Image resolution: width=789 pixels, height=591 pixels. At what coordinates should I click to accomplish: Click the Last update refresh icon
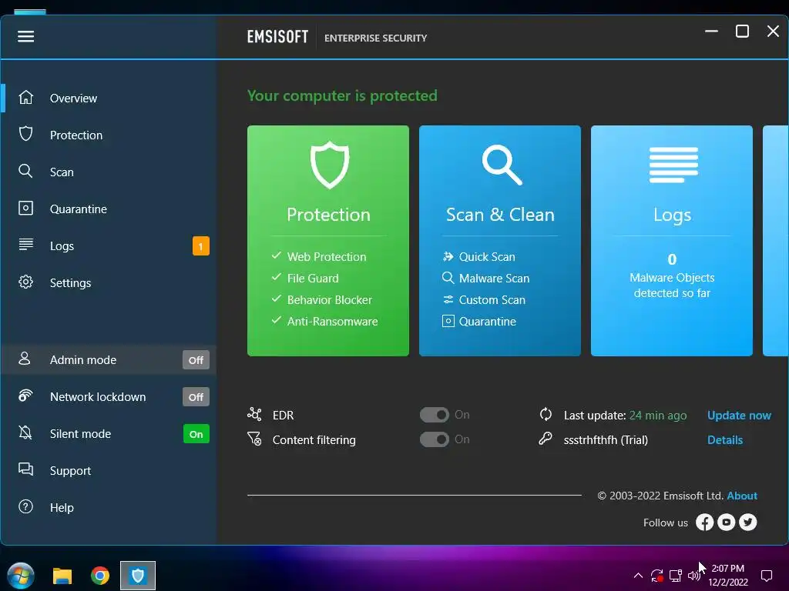pos(546,415)
